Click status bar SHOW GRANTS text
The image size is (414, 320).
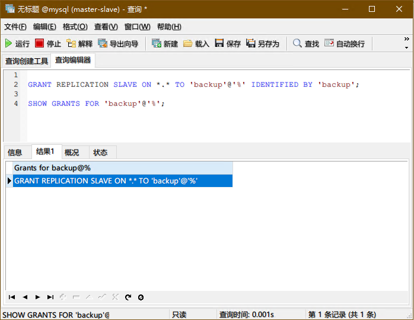[56, 315]
